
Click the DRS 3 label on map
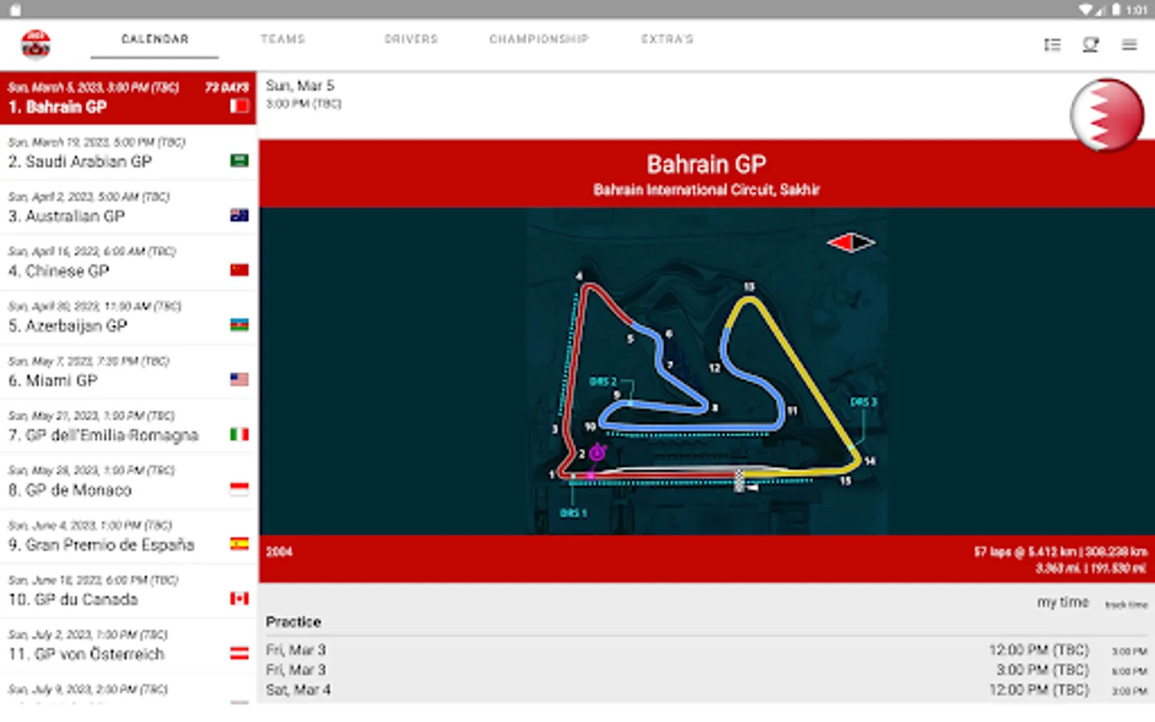coord(864,402)
